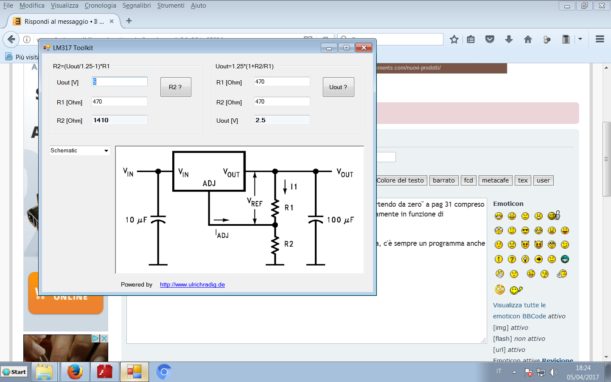Click the 'Colore del testo' BBCode button

(400, 180)
